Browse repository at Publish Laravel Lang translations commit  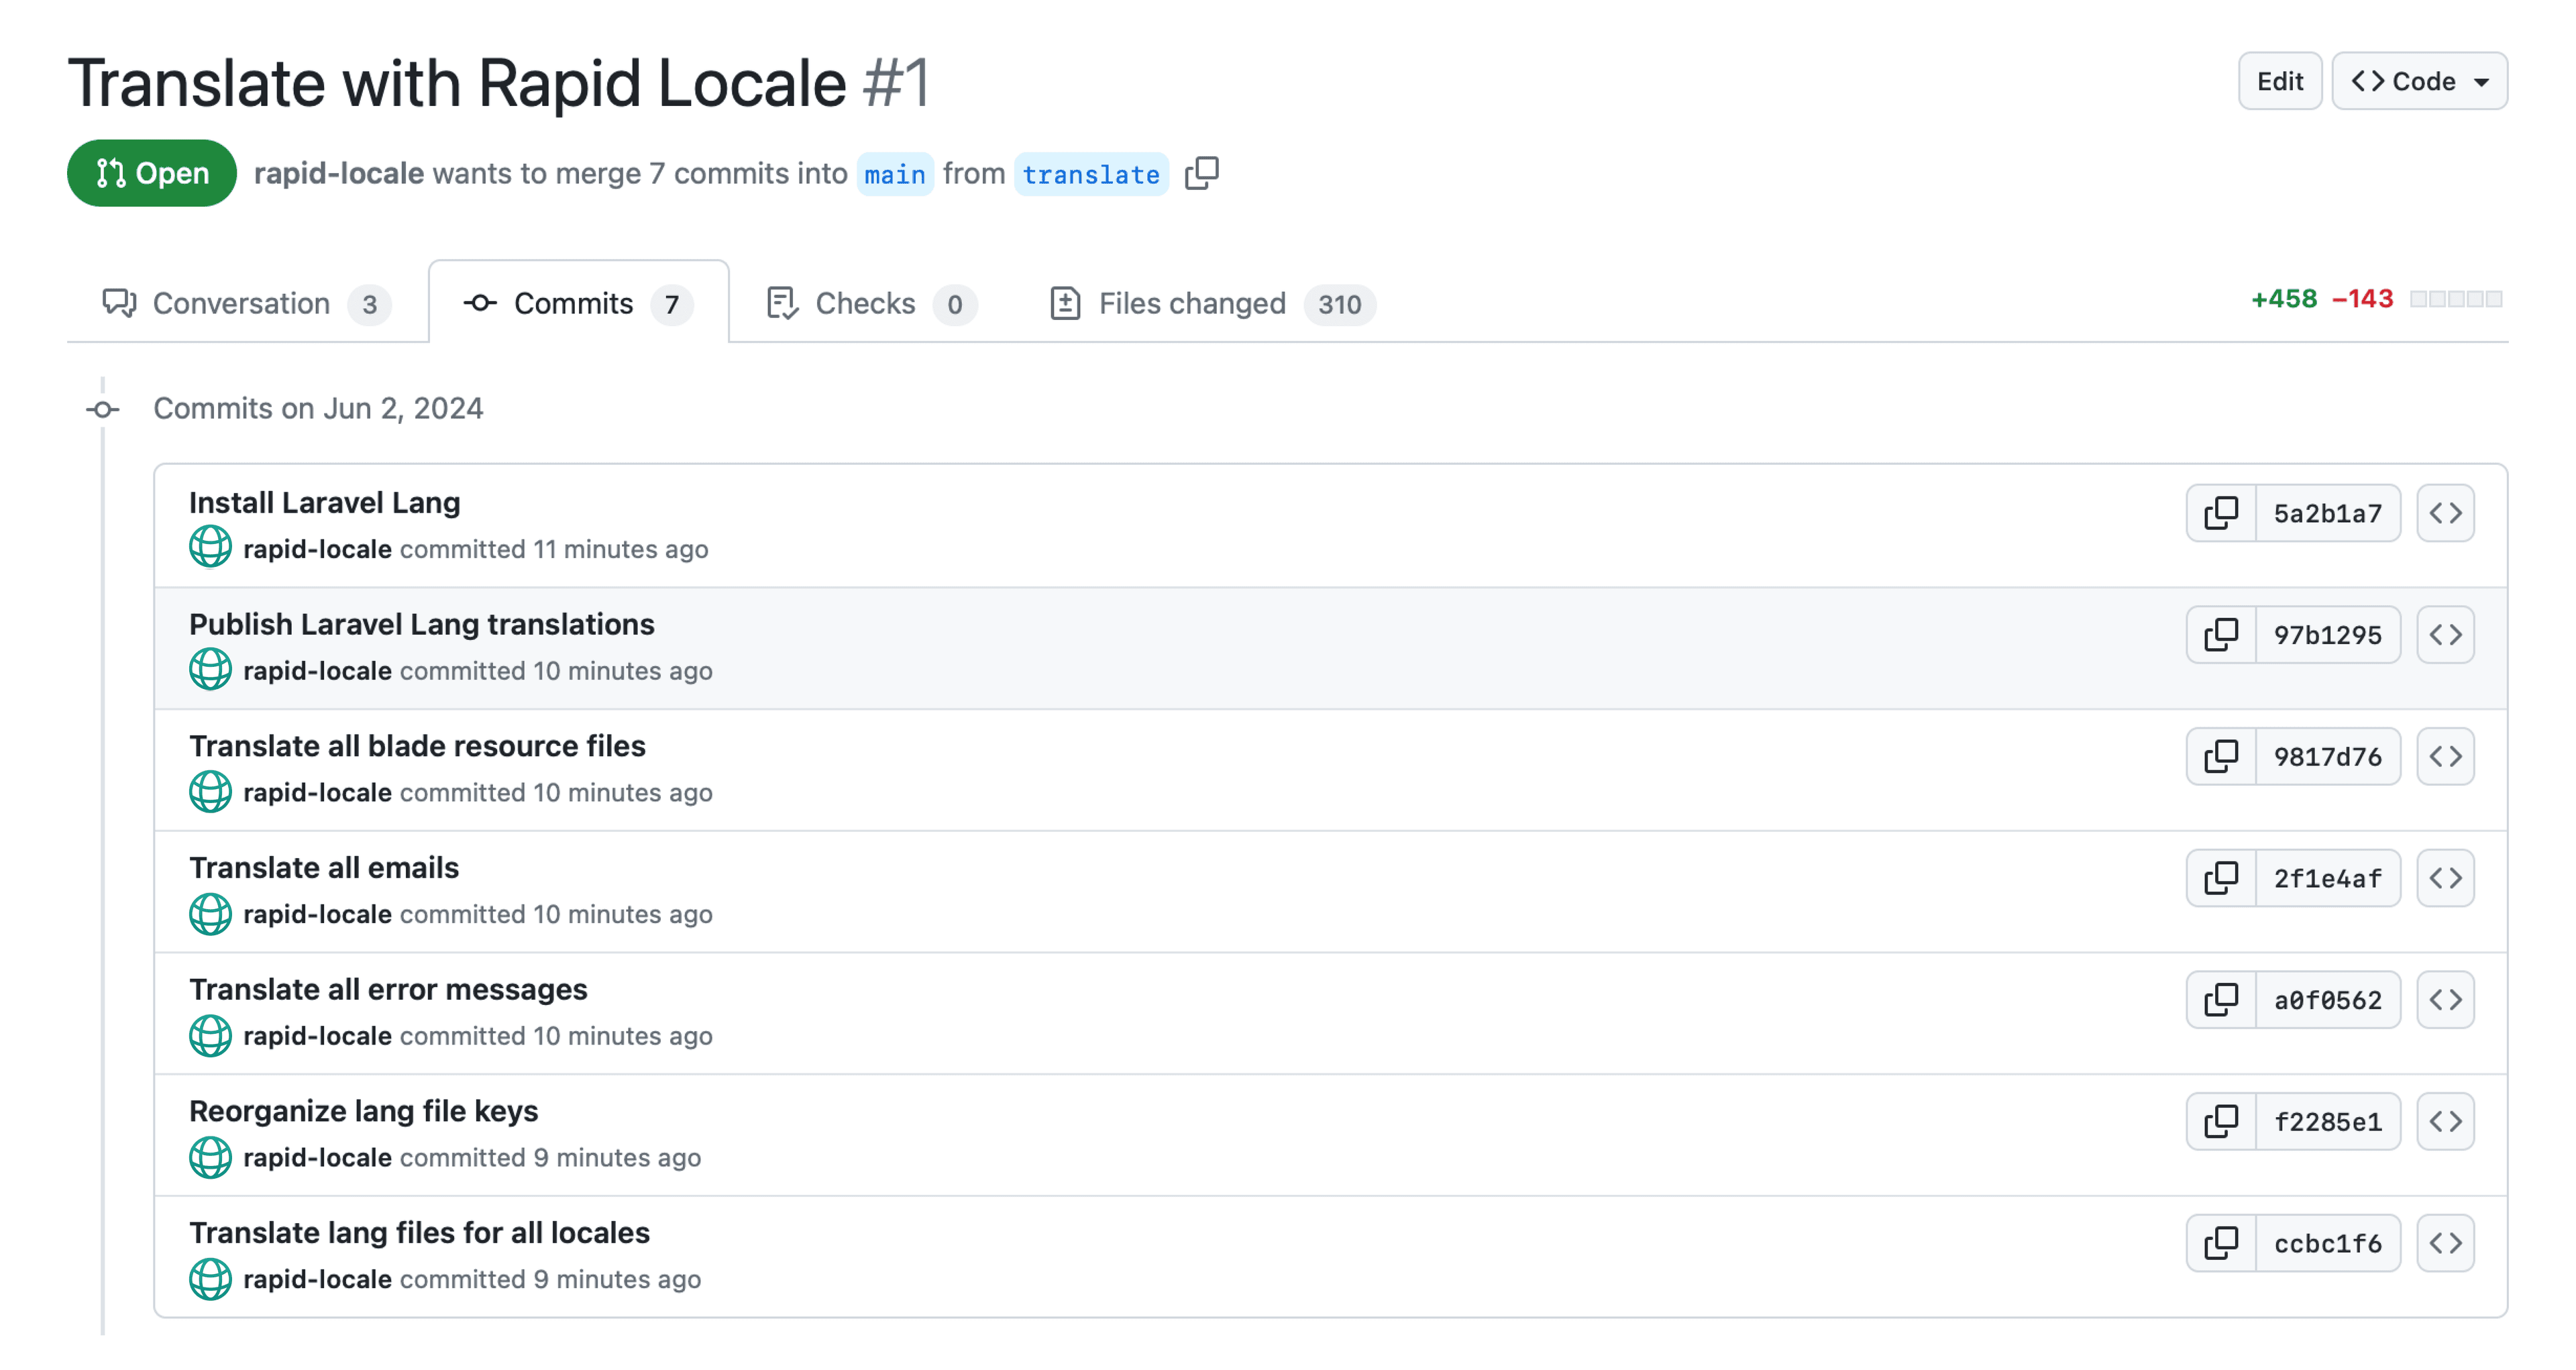tap(2445, 635)
